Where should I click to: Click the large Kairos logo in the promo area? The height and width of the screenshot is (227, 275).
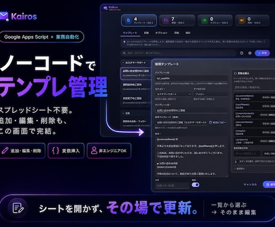(x=19, y=16)
